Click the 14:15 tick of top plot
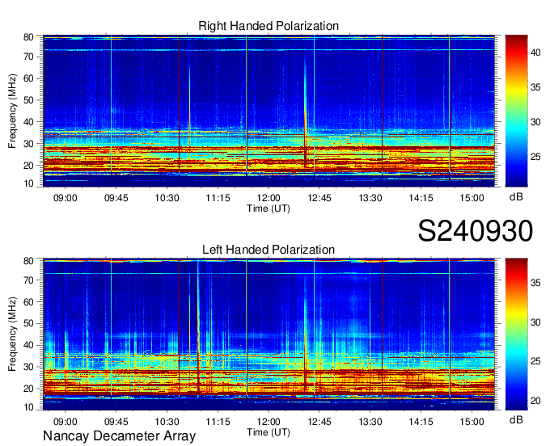Screen dimensions: 550x446 [x=421, y=198]
